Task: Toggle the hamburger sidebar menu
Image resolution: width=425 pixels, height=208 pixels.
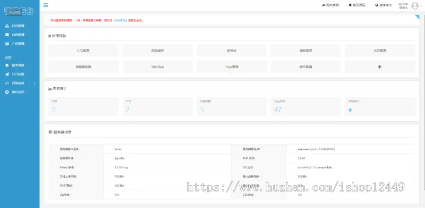Action: click(x=46, y=5)
